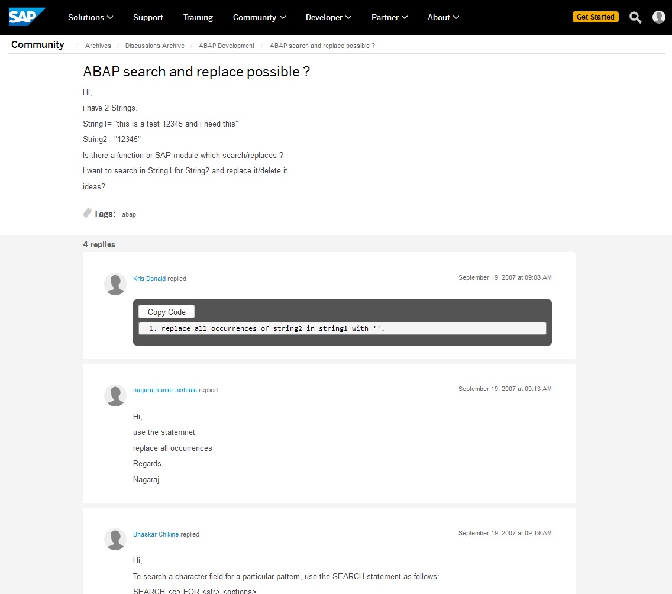Click the tag icon next to Tags label
This screenshot has width=672, height=594.
coord(86,212)
